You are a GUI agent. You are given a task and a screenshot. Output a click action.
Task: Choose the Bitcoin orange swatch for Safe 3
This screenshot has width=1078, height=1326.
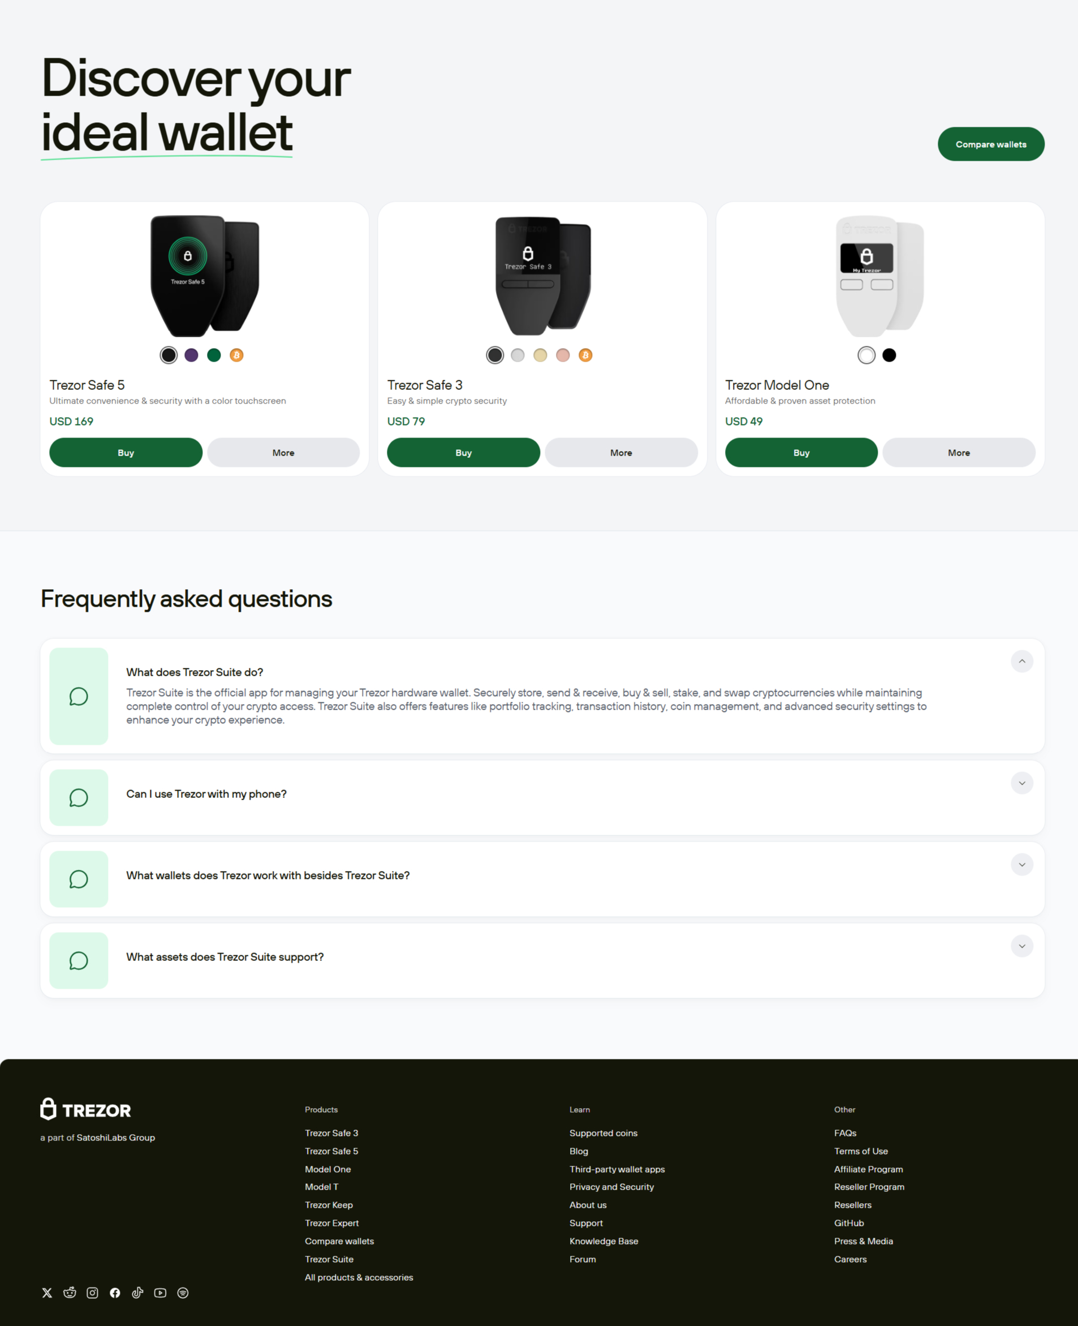tap(585, 355)
